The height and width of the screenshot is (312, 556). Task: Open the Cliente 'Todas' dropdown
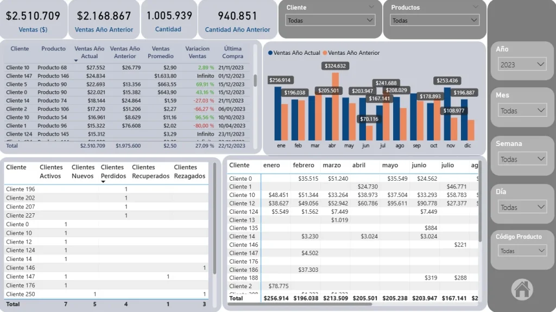[330, 20]
